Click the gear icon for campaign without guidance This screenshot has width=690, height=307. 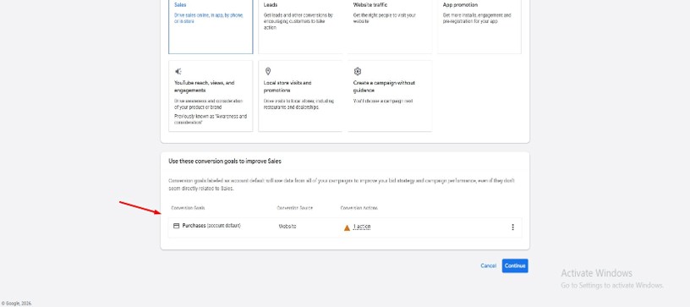click(358, 71)
